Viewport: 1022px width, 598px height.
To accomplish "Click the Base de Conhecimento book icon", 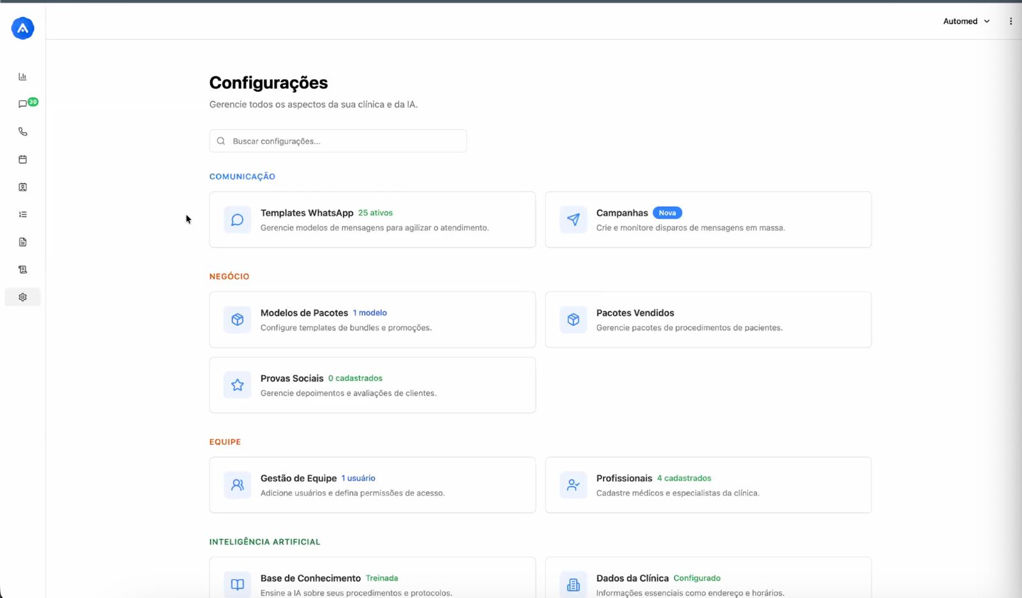I will (x=238, y=585).
